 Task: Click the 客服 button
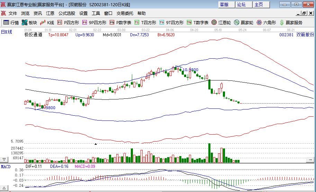pyautogui.click(x=226, y=4)
